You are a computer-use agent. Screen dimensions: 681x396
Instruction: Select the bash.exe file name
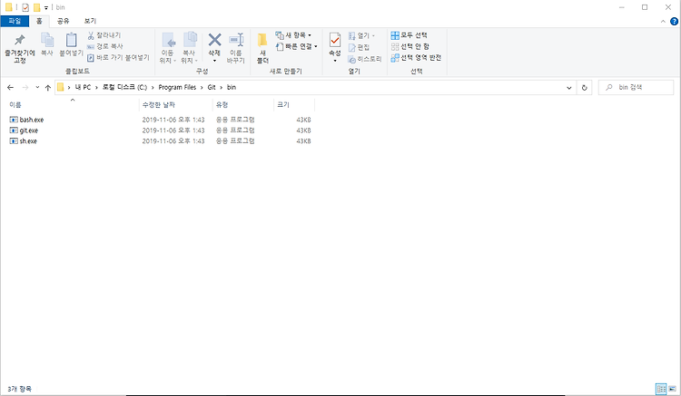click(32, 120)
